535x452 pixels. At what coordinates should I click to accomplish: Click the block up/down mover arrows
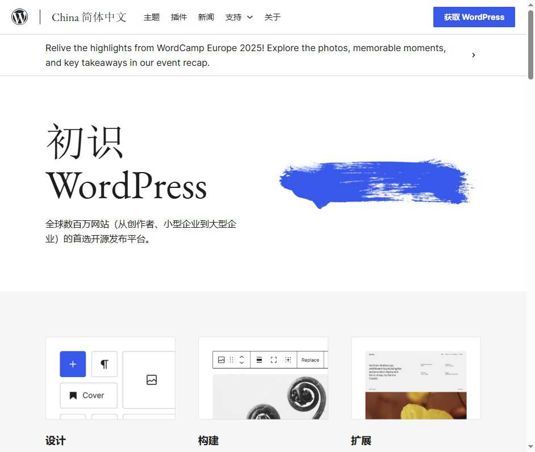tap(241, 359)
